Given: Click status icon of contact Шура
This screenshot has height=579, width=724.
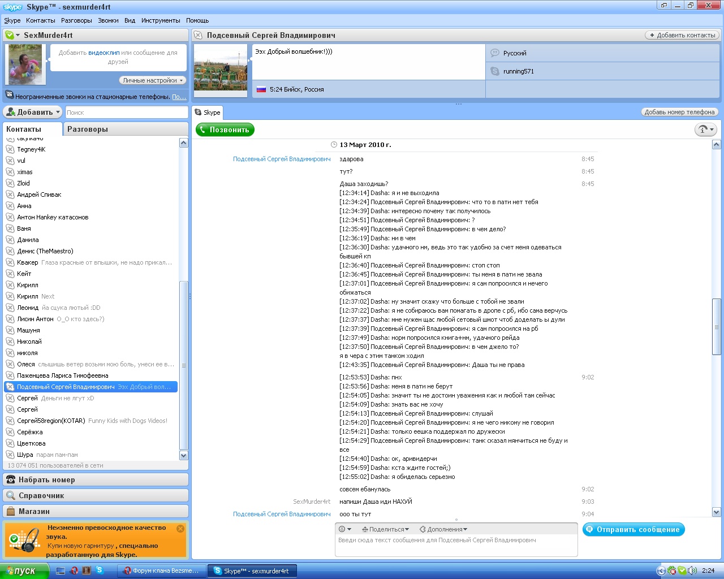Looking at the screenshot, I should tap(10, 455).
